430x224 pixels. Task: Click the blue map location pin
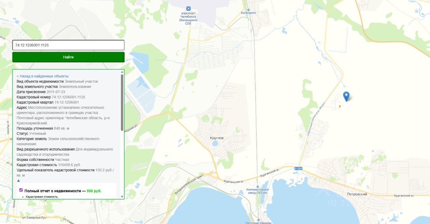click(346, 96)
